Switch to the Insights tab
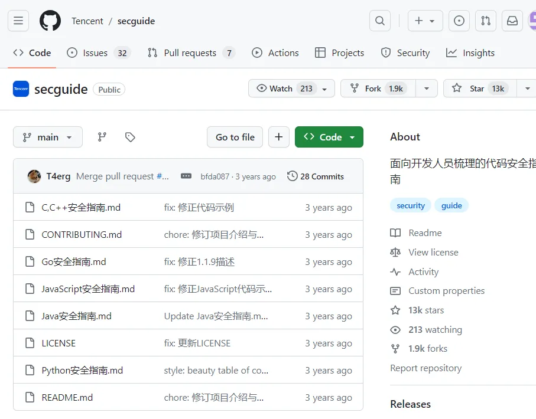This screenshot has height=419, width=536. tap(470, 53)
